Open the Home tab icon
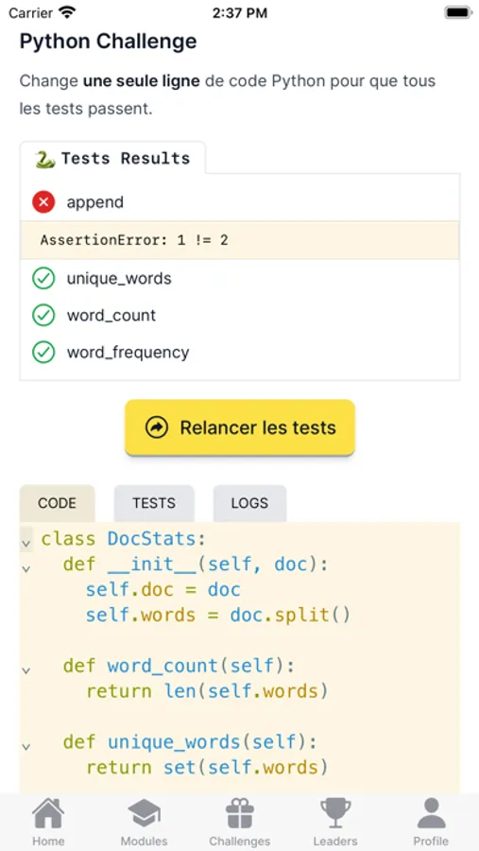Image resolution: width=479 pixels, height=851 pixels. tap(48, 813)
